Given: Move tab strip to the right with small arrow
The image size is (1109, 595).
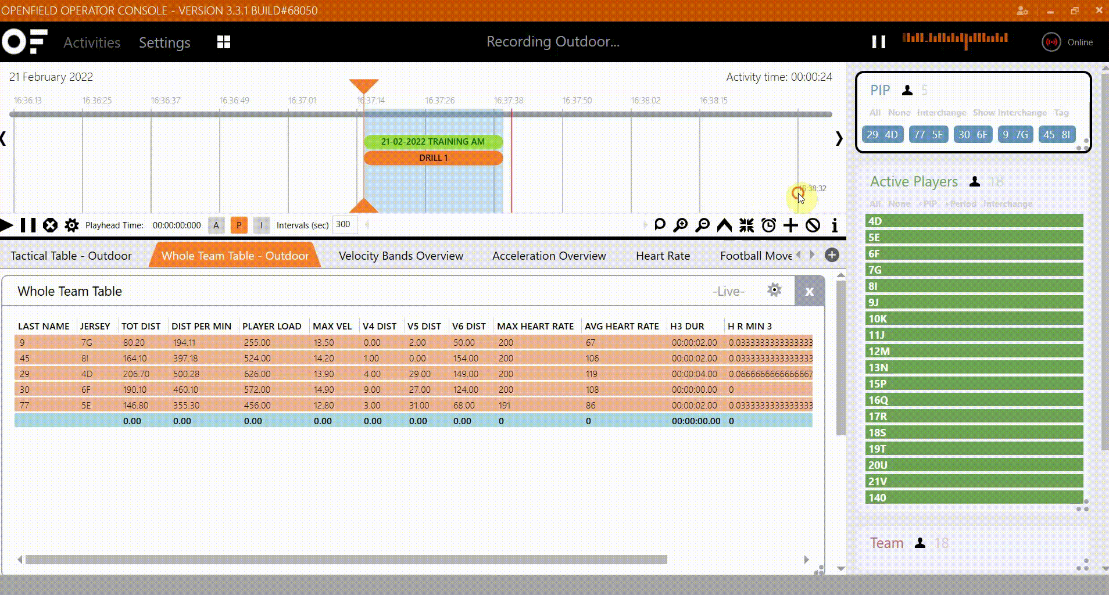Looking at the screenshot, I should [812, 255].
